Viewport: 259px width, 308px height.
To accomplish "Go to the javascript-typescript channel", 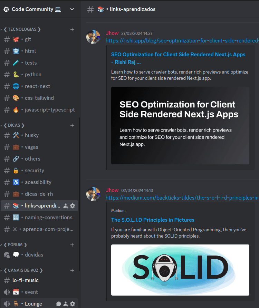I will coord(49,110).
